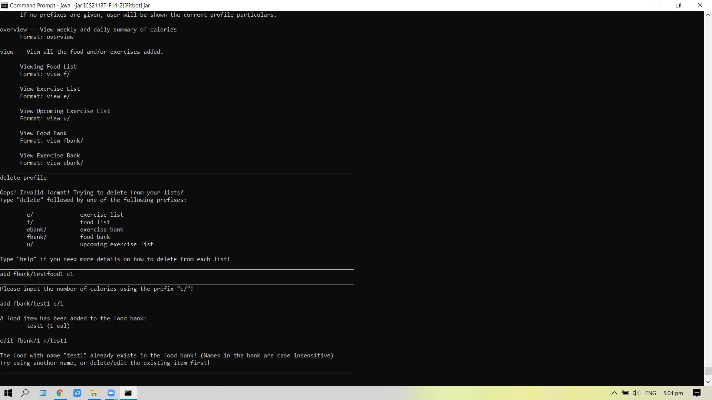The width and height of the screenshot is (712, 400).
Task: Open the Action Center notifications icon
Action: (697, 393)
